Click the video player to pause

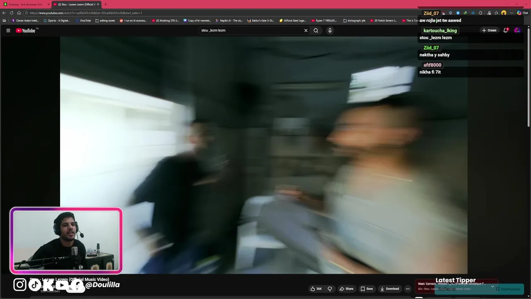263,154
